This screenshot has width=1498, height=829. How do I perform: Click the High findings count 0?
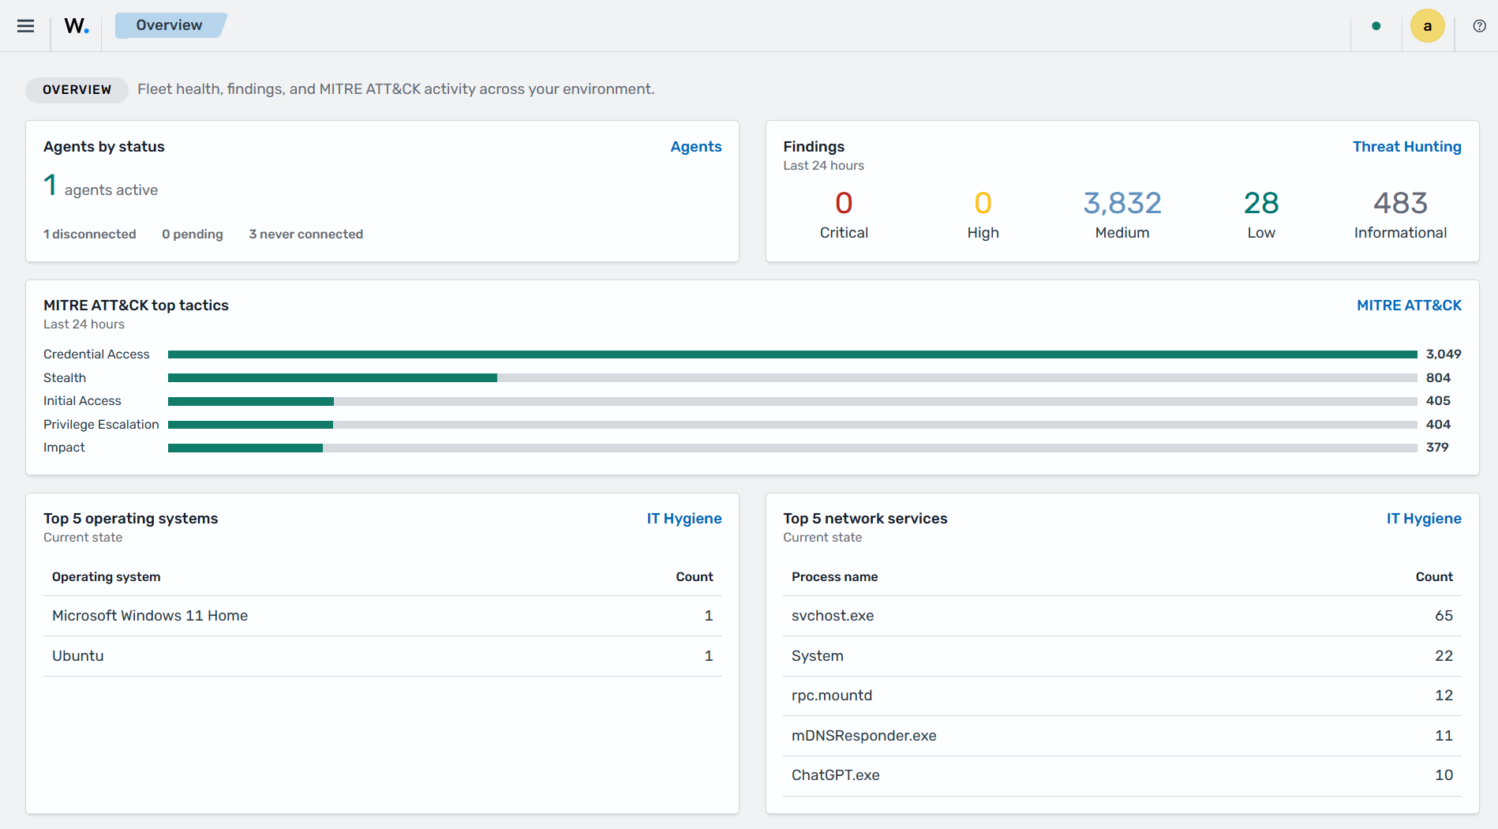tap(983, 204)
